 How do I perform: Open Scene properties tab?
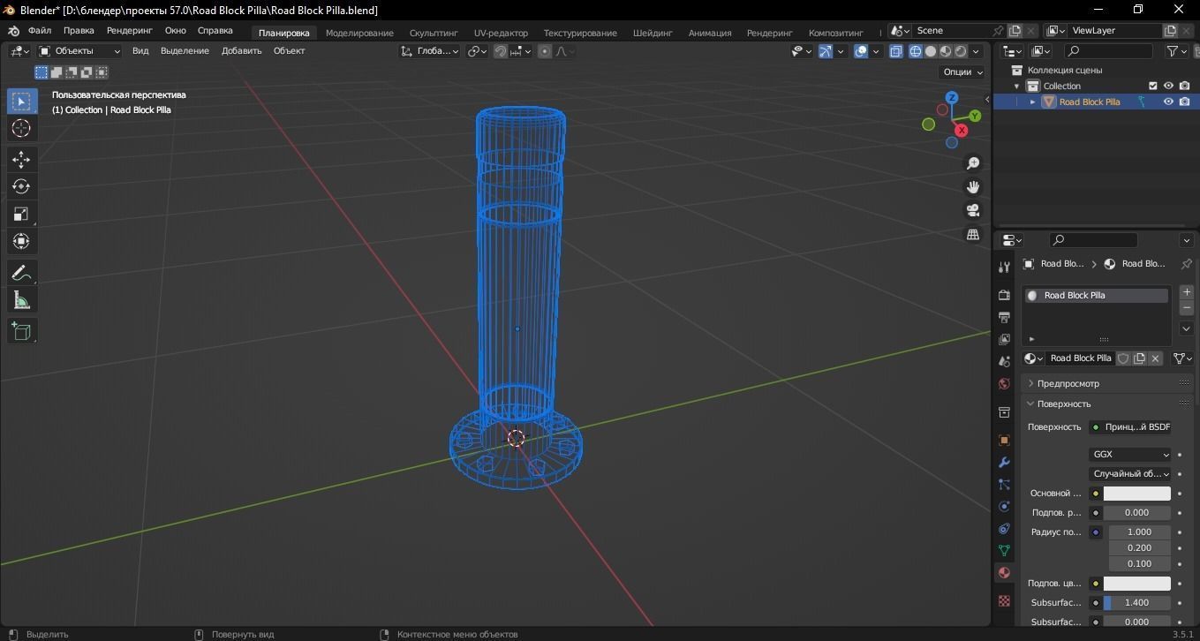1004,361
